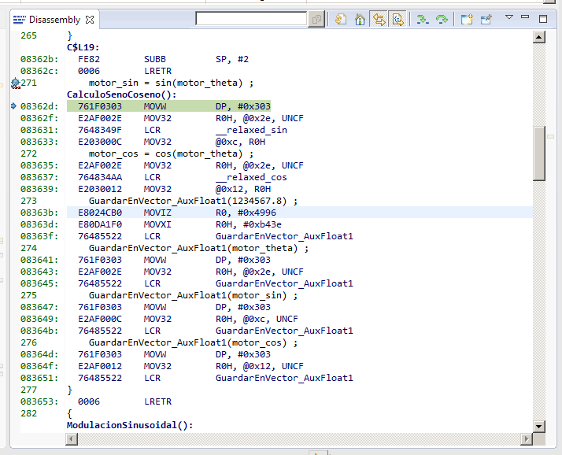Image resolution: width=562 pixels, height=455 pixels.
Task: Click line number 282 in the gutter
Action: [28, 414]
